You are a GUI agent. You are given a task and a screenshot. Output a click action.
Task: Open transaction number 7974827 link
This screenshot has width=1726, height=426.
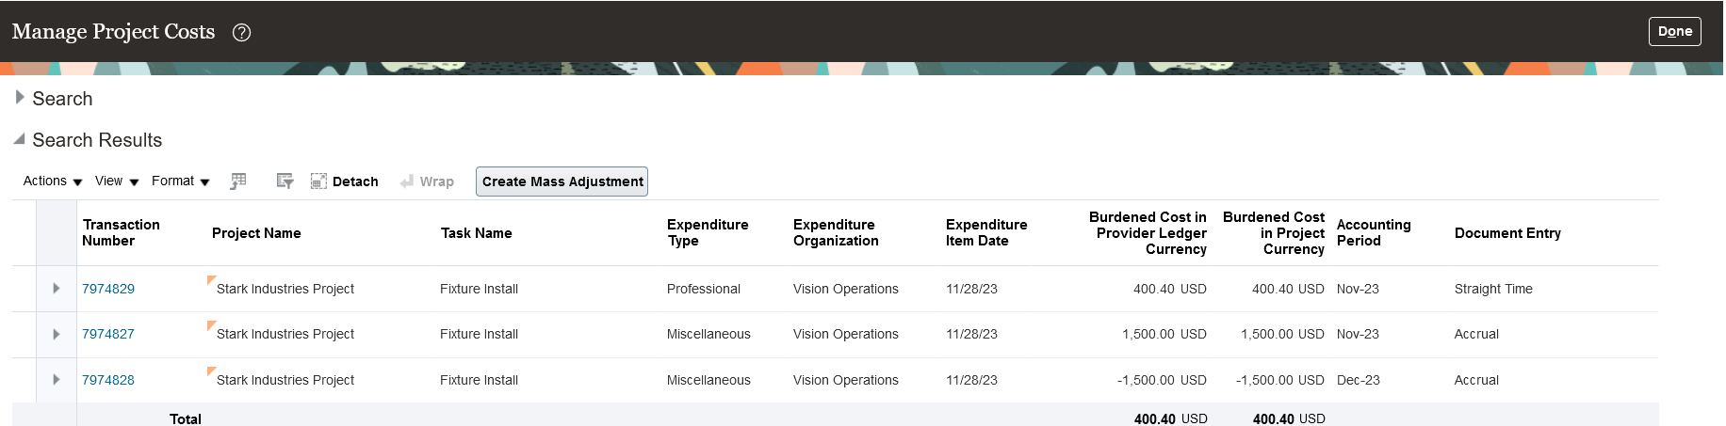pos(108,334)
